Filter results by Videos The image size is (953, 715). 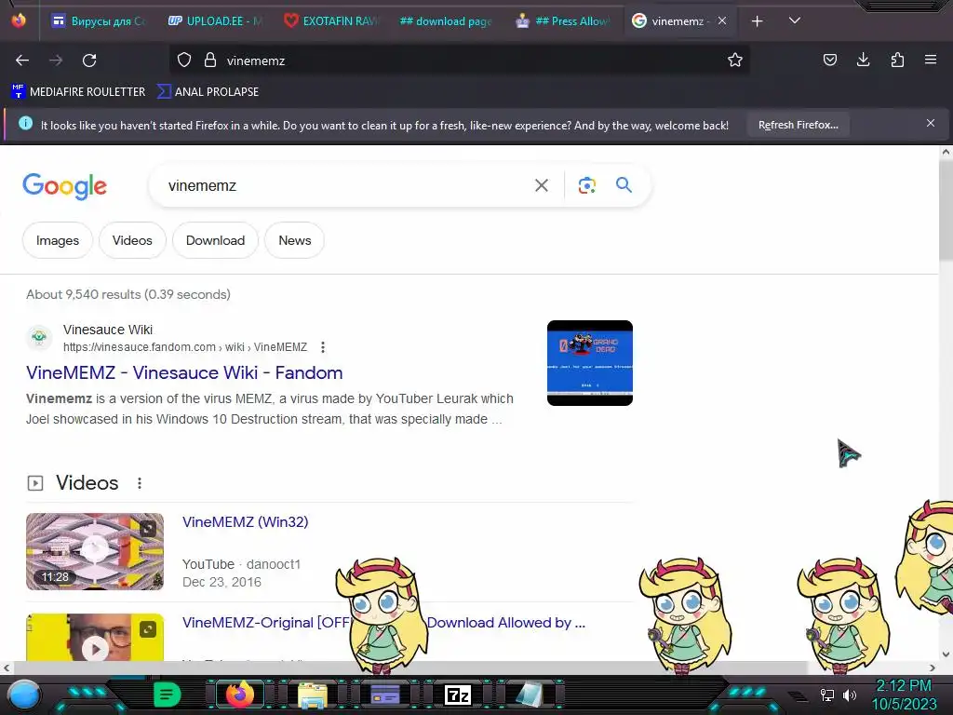pos(132,240)
